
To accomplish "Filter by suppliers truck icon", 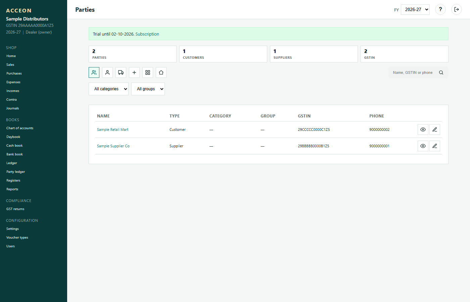I will coord(121,72).
